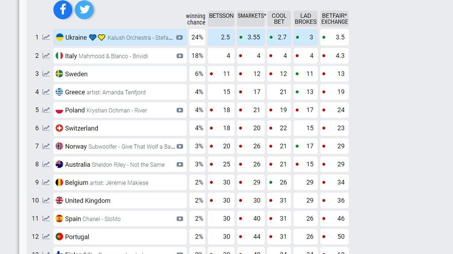Play the Australia Sheldon Riley video
The height and width of the screenshot is (254, 453).
click(x=180, y=164)
